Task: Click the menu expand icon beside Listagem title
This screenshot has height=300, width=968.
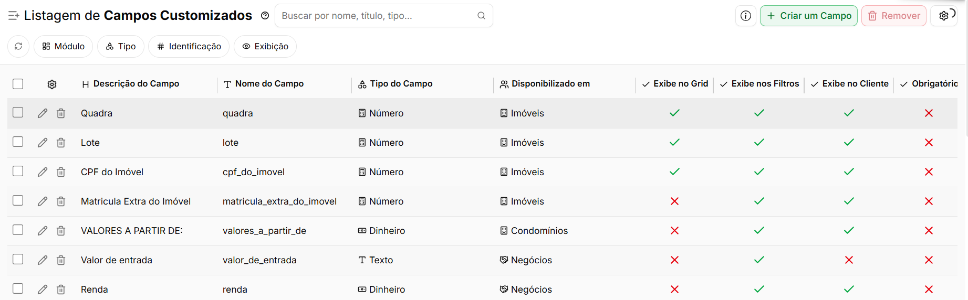Action: pyautogui.click(x=14, y=16)
